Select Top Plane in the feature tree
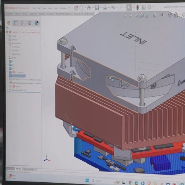 (x=14, y=50)
